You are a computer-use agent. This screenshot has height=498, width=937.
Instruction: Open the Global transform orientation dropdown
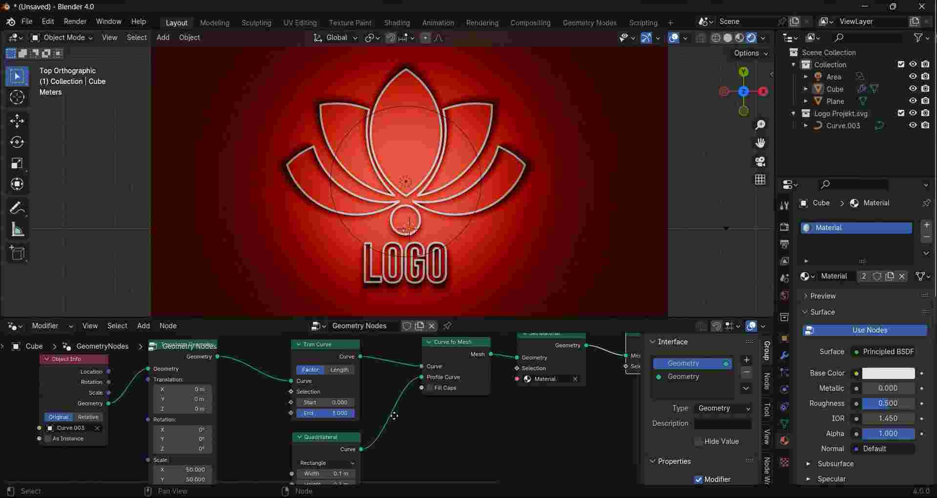335,38
